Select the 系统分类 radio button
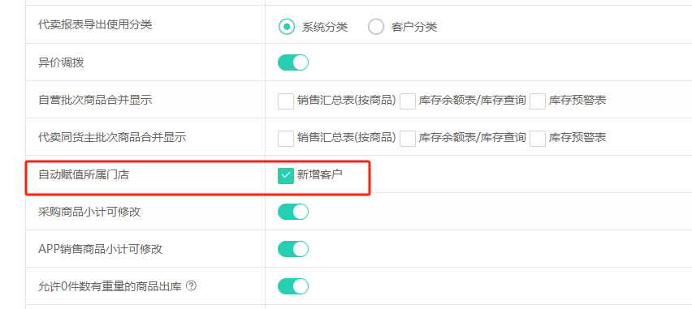692x309 pixels. (x=287, y=27)
